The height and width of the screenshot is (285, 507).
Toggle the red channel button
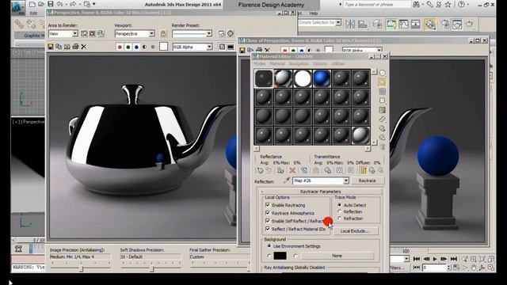[x=120, y=47]
